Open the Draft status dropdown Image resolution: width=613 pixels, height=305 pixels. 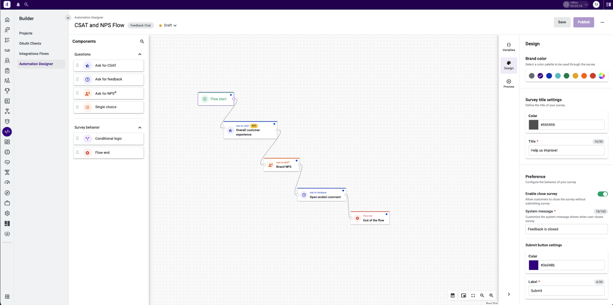point(168,26)
